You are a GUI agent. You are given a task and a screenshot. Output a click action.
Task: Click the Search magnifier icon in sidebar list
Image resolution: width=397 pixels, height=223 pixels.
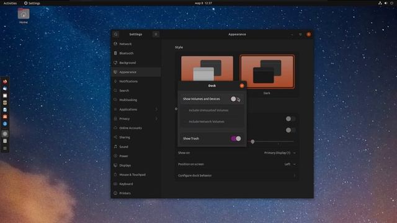(x=115, y=90)
